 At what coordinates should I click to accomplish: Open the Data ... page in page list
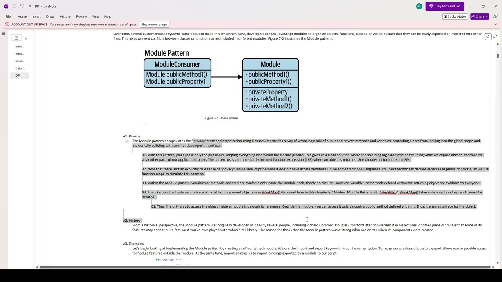tap(20, 68)
